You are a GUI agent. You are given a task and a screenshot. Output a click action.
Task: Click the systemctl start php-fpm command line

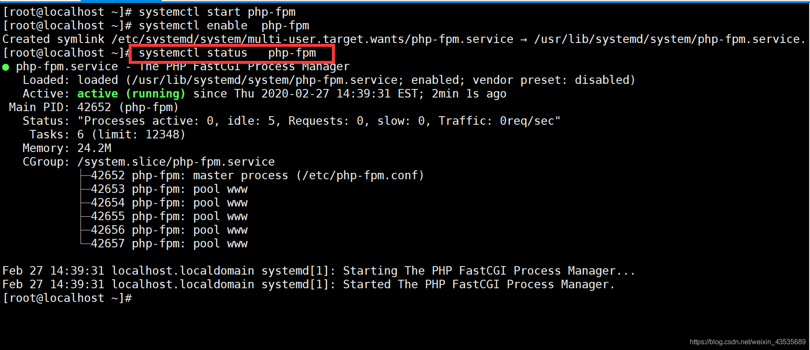click(149, 12)
